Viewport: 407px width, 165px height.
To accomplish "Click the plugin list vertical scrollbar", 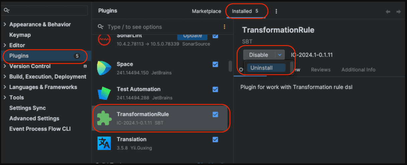I will click(x=230, y=66).
